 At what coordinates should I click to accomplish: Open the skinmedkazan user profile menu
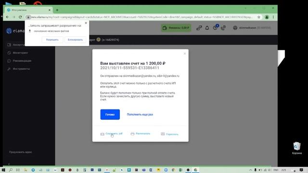[x=252, y=28]
